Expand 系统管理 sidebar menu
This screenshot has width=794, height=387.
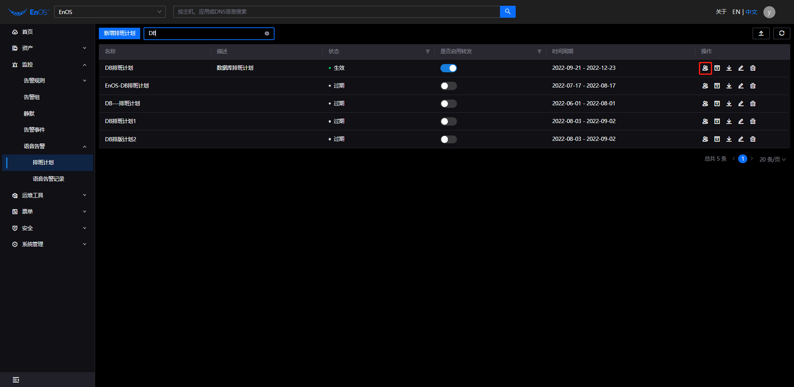pyautogui.click(x=48, y=244)
